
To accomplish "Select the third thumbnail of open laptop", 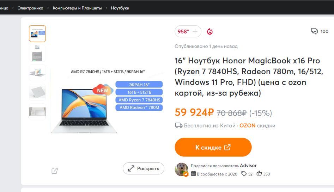I will pyautogui.click(x=37, y=73).
